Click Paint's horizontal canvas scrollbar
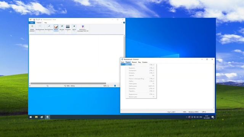 tap(68, 83)
